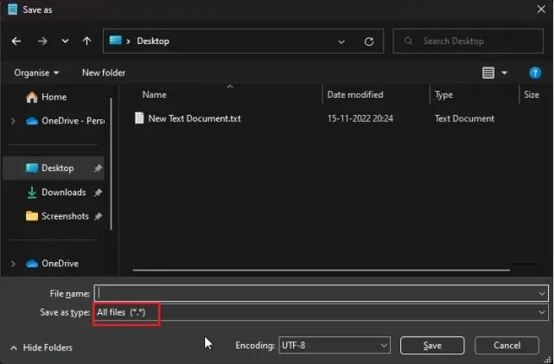This screenshot has height=364, width=555.
Task: Click the Back navigation arrow
Action: [16, 41]
